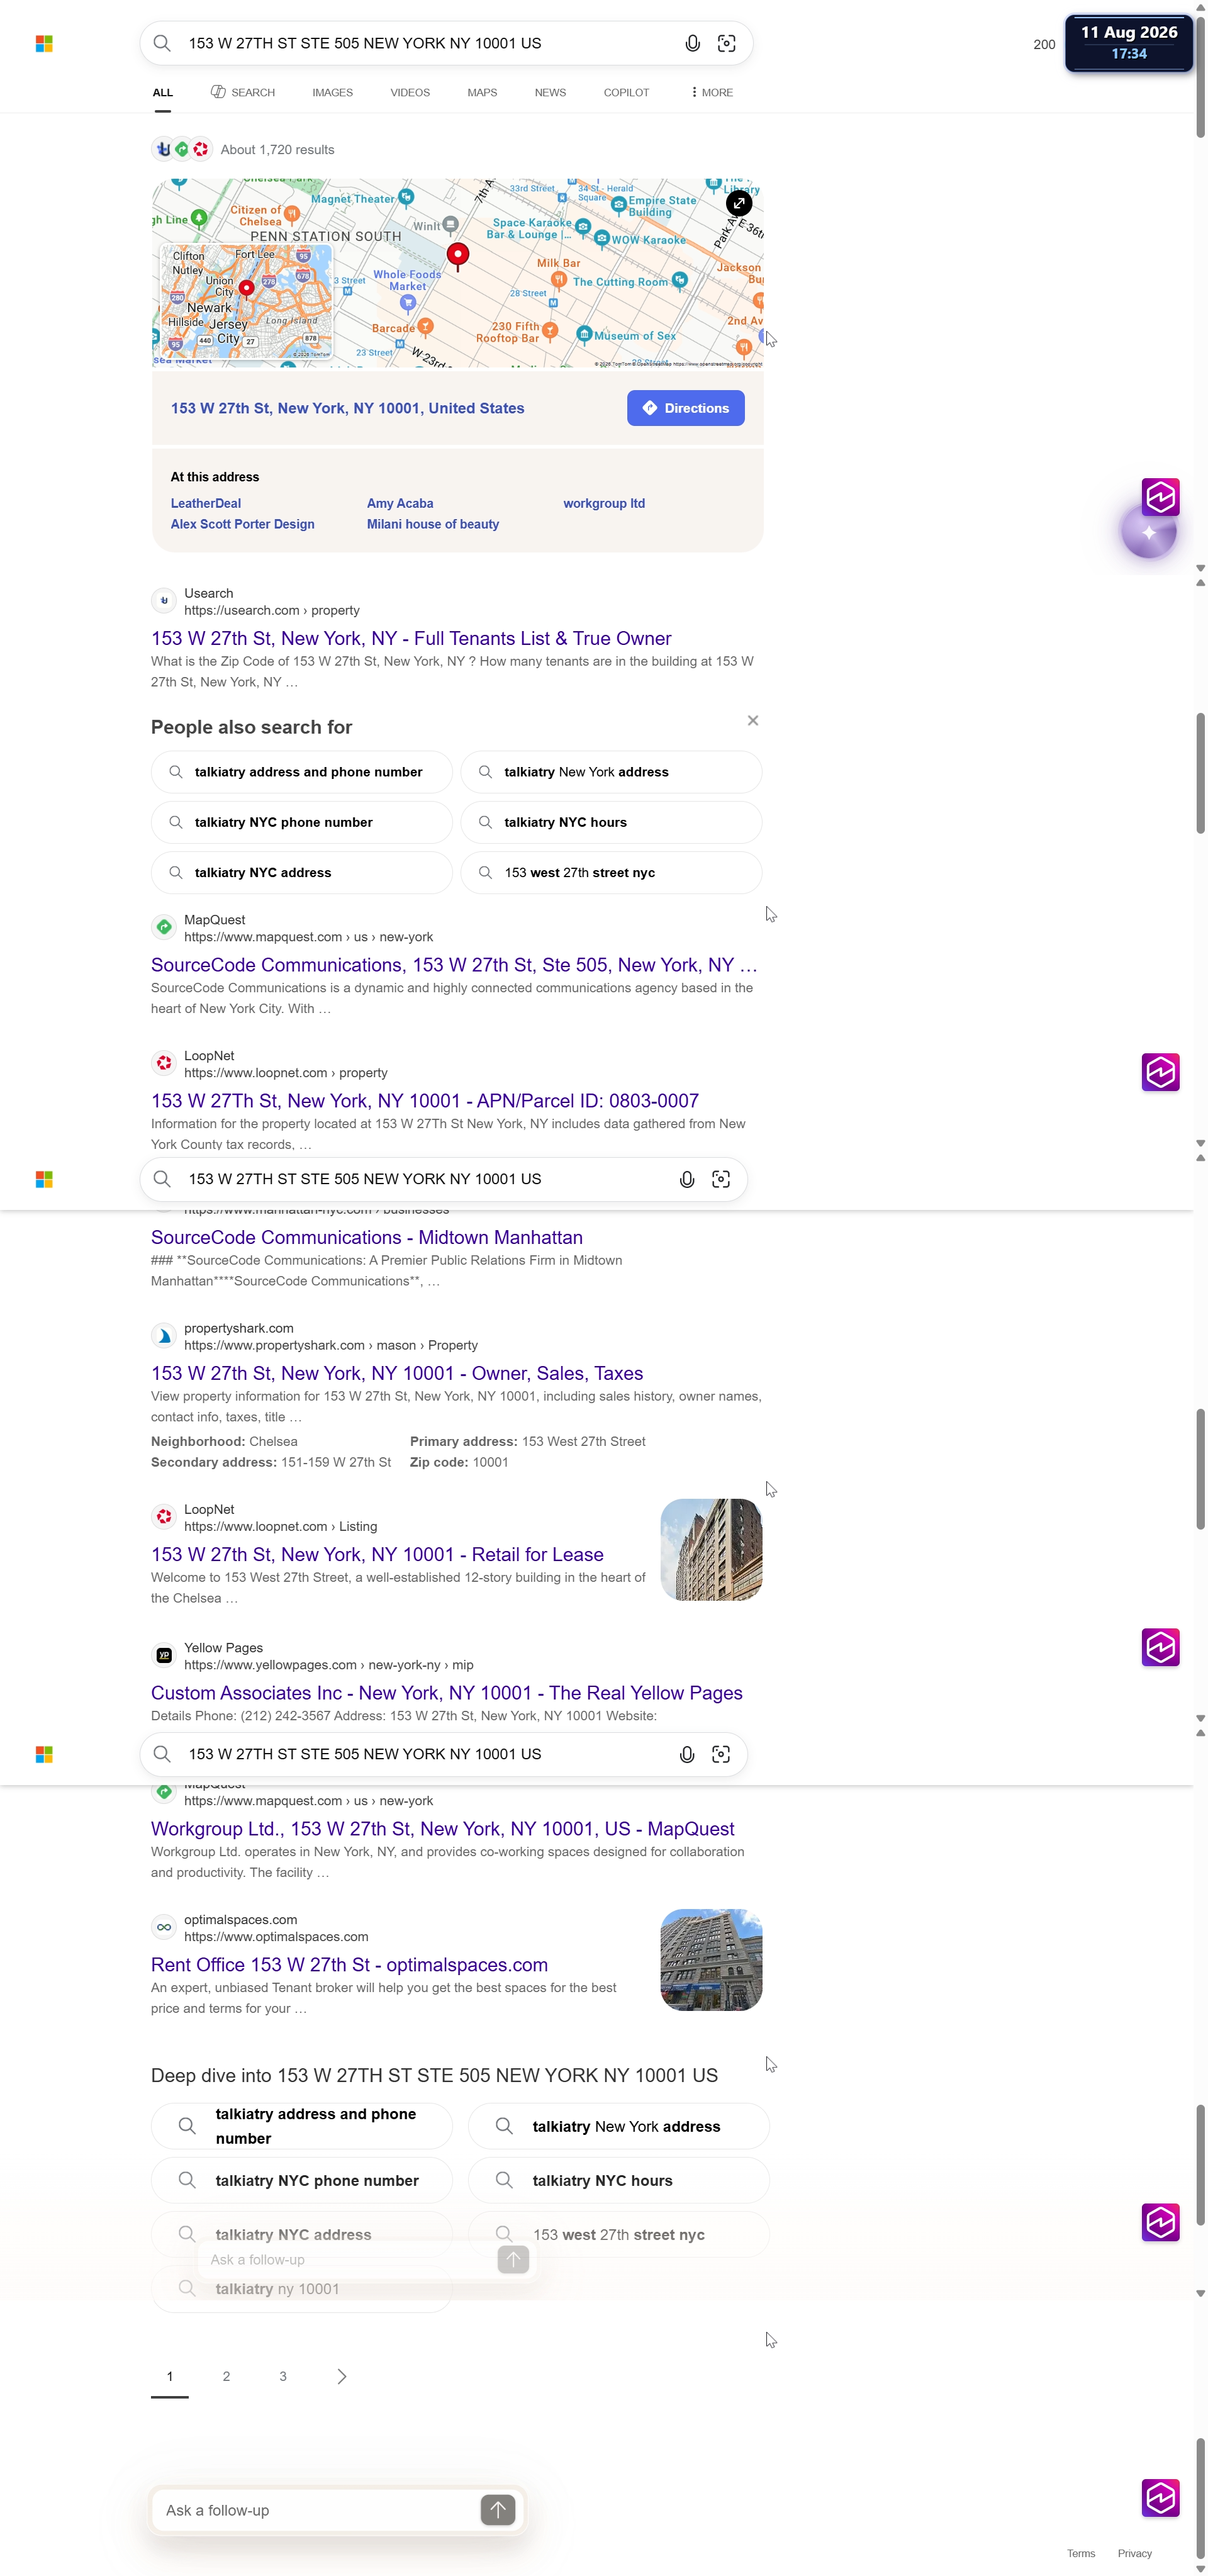1208x2576 pixels.
Task: Click the Yellow Pages favicon
Action: pyautogui.click(x=164, y=1655)
